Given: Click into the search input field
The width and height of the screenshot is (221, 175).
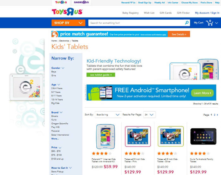Looking at the screenshot, I should coord(136,23).
